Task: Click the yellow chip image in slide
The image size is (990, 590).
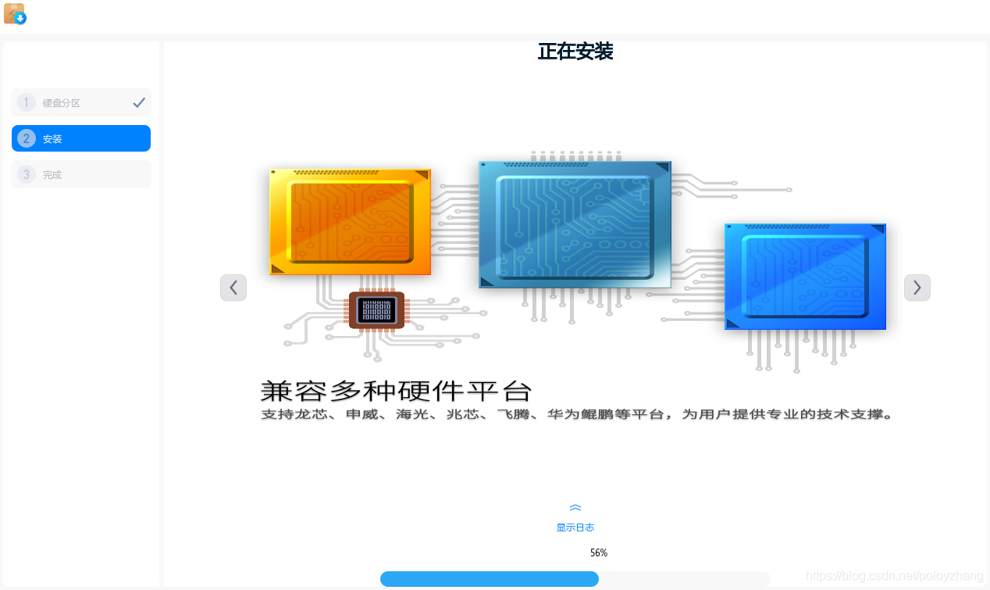Action: [x=351, y=222]
